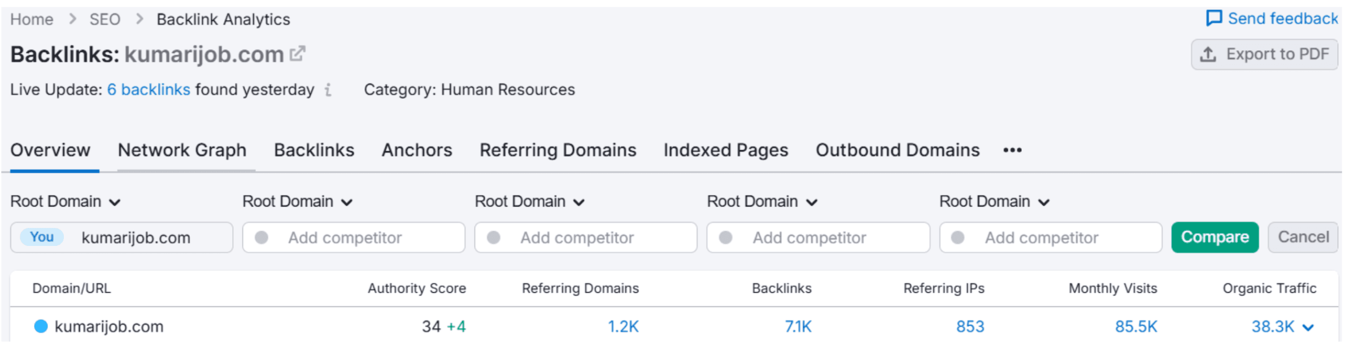Click the first Add competitor input field
This screenshot has width=1358, height=352.
354,237
